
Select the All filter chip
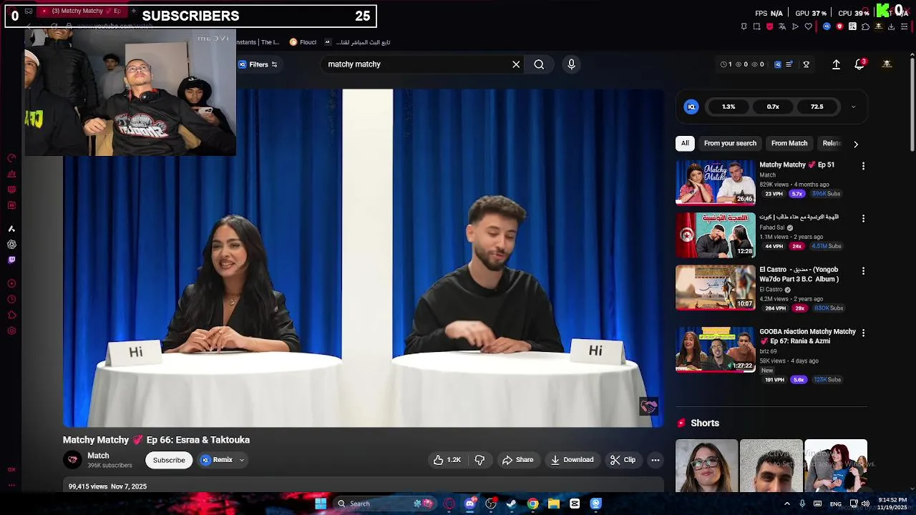tap(685, 143)
